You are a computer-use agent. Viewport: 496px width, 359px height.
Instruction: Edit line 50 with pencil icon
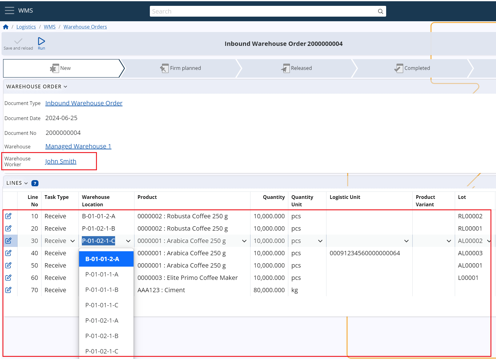tap(8, 265)
